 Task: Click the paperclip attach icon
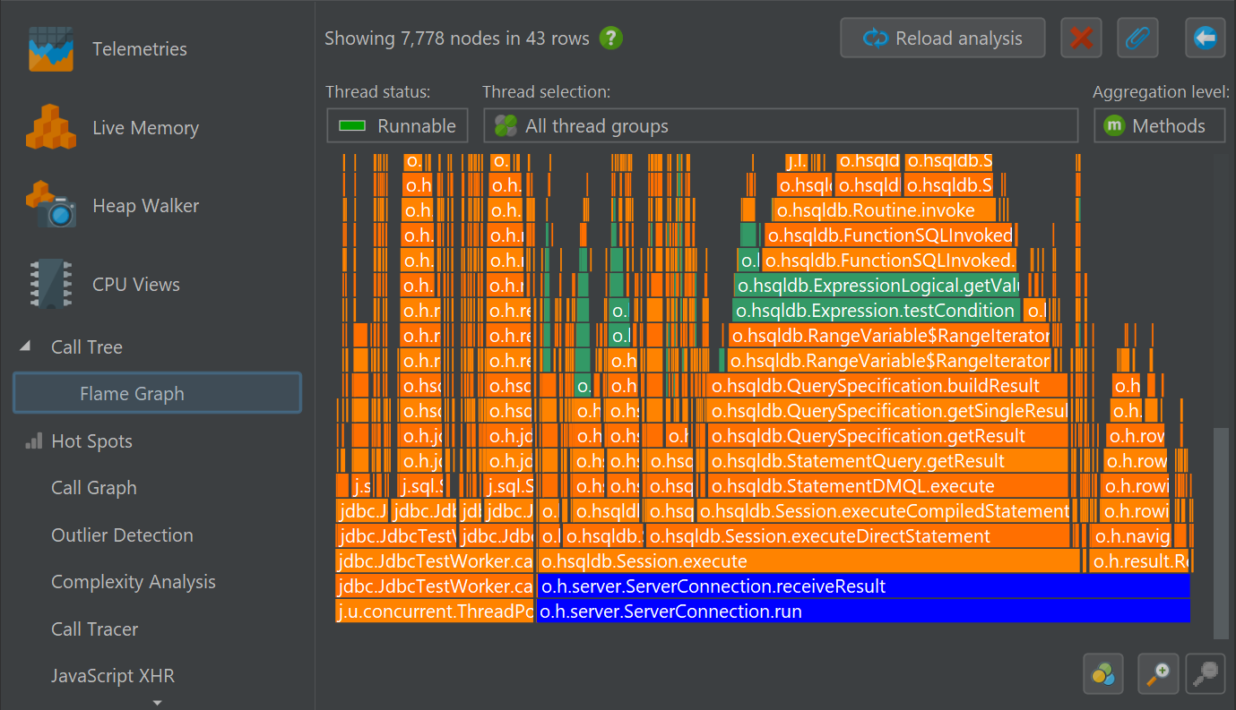[x=1137, y=38]
